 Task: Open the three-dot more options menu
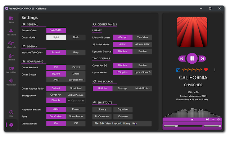click(215, 70)
